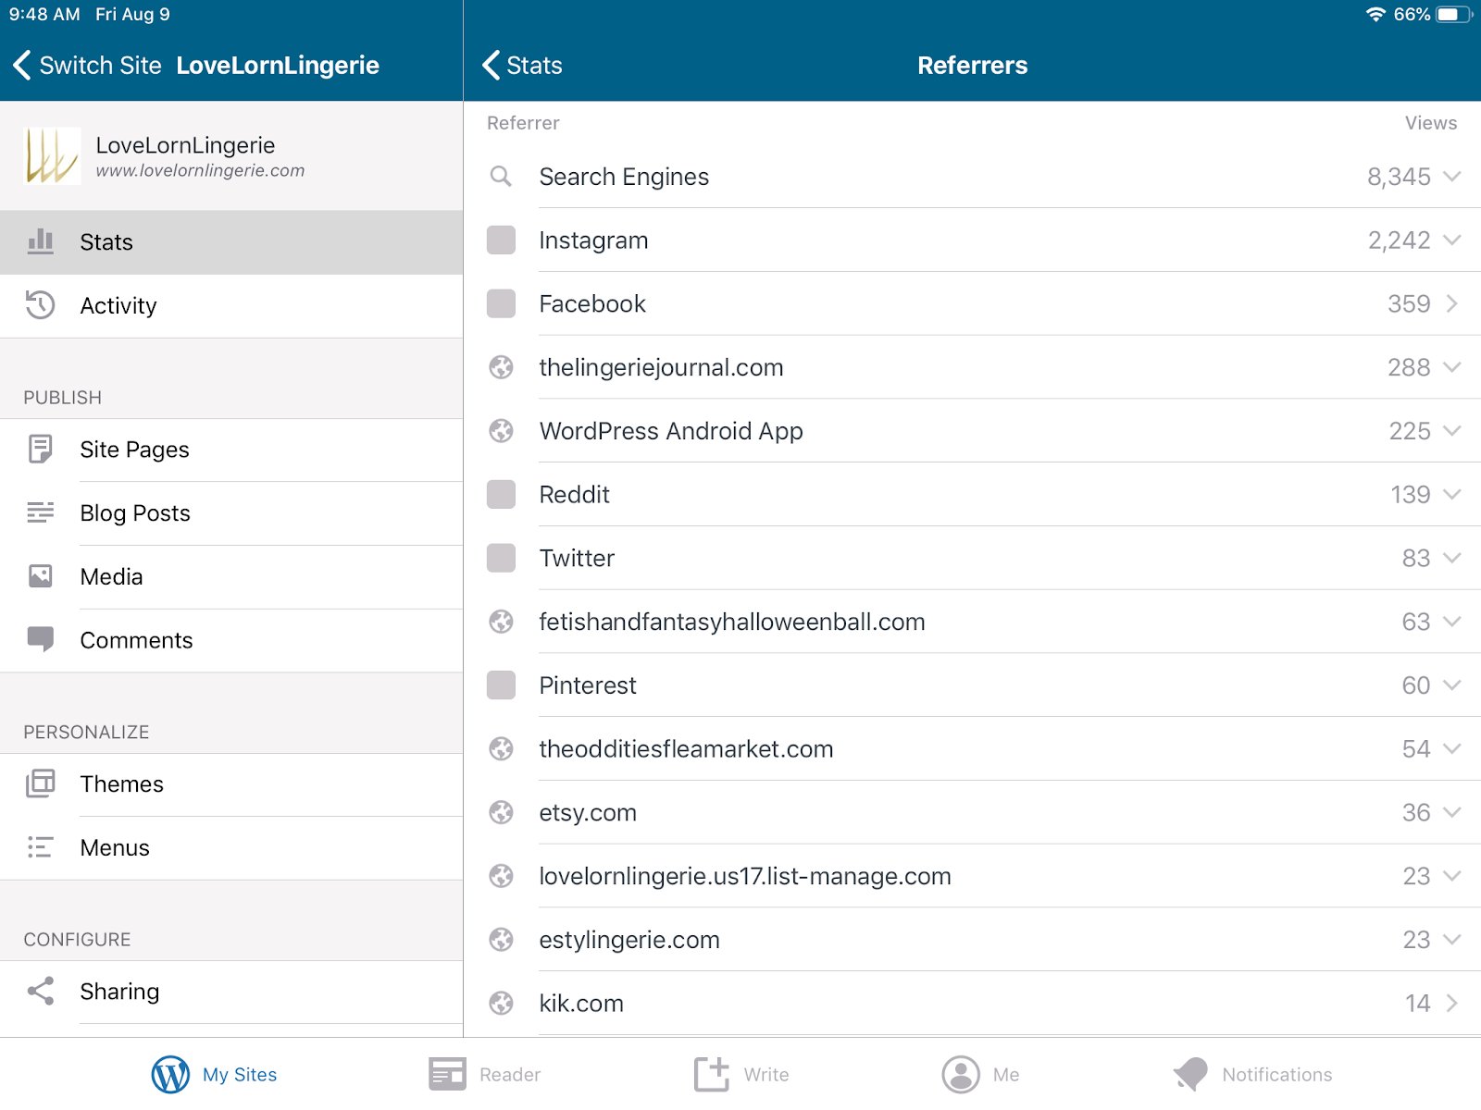Click the kik.com globe icon
This screenshot has height=1110, width=1481.
(x=501, y=1003)
